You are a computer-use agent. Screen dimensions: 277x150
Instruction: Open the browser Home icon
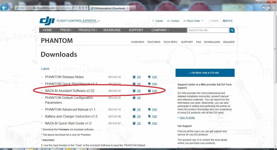click(x=263, y=8)
